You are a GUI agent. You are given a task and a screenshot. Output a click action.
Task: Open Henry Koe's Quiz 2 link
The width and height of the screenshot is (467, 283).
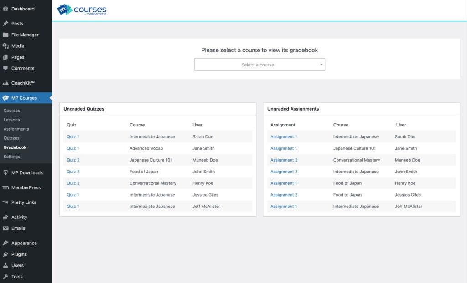tap(73, 183)
